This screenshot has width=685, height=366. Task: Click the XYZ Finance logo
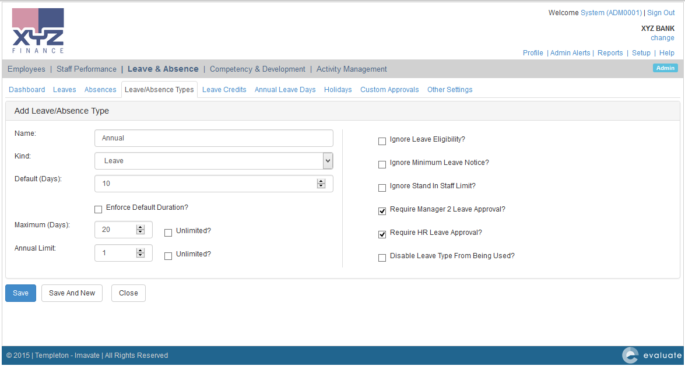tap(38, 31)
